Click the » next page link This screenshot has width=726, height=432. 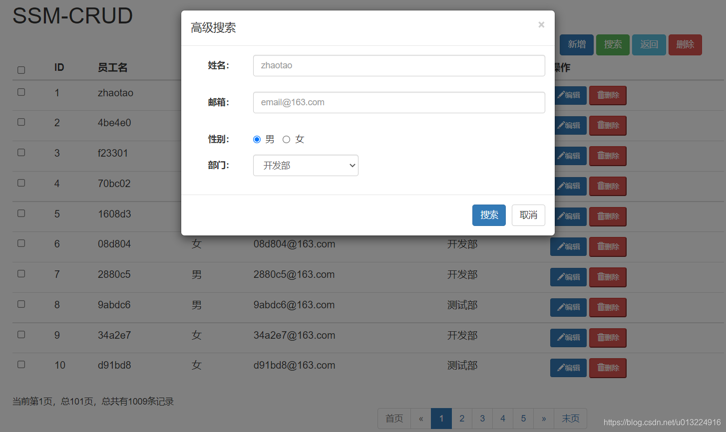point(544,419)
